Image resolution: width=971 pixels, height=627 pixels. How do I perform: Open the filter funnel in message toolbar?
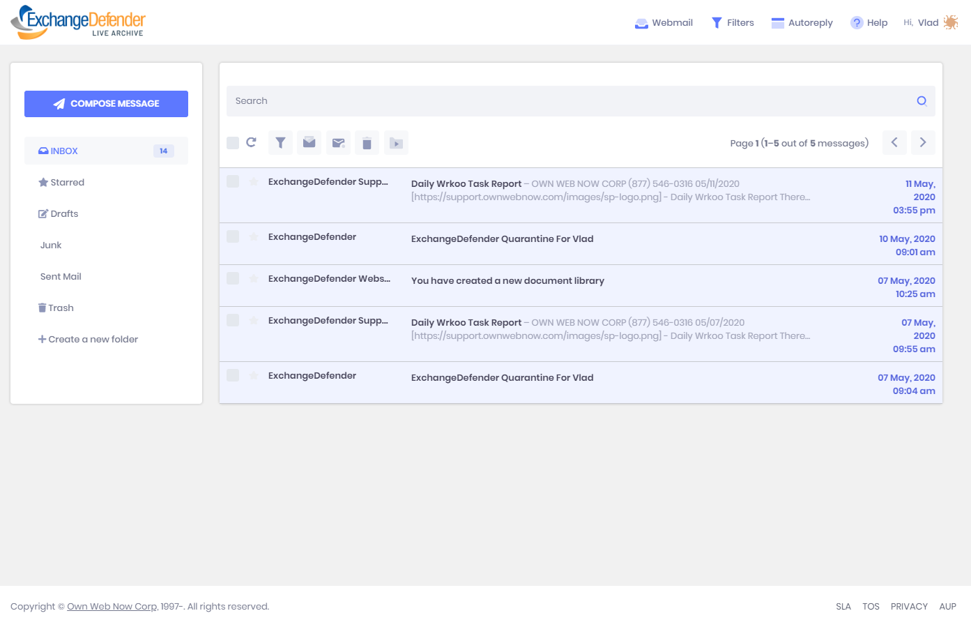280,143
